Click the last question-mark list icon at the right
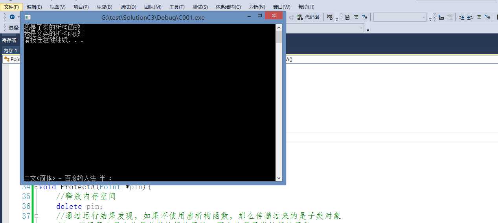This screenshot has height=223, width=498. (487, 17)
